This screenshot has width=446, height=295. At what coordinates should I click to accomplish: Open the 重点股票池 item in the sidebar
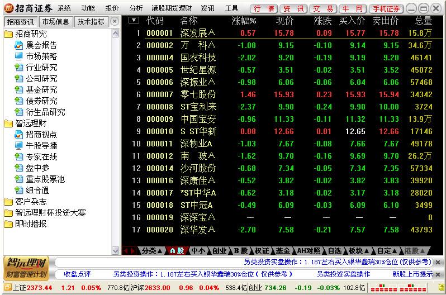click(45, 179)
